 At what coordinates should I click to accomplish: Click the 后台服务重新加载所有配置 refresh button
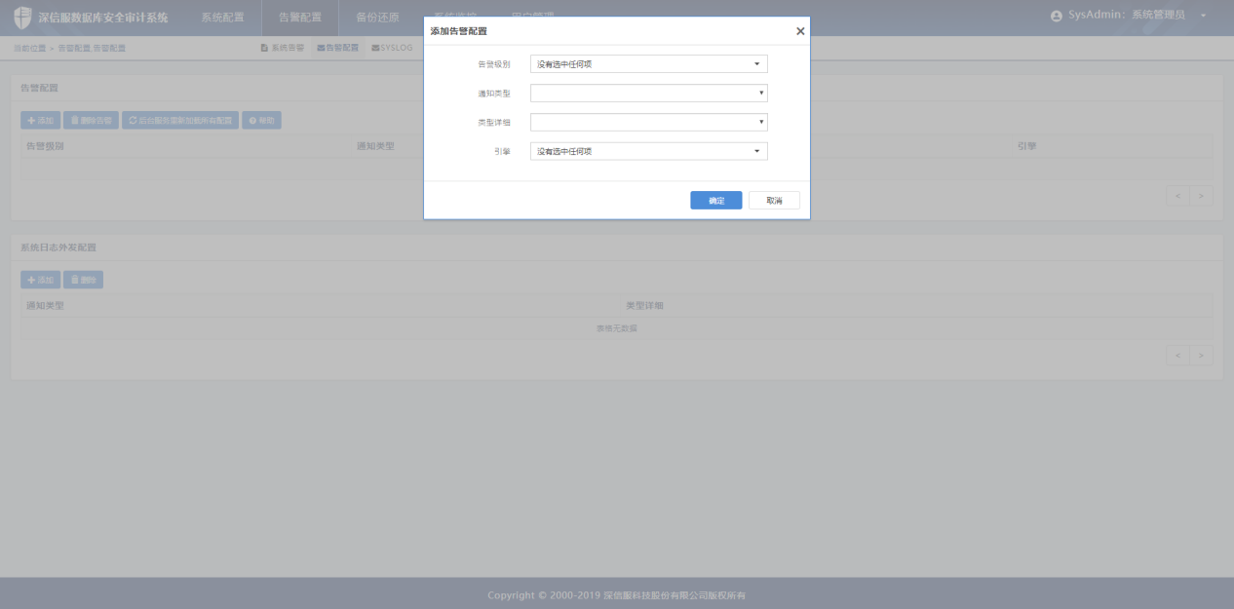[x=180, y=121]
